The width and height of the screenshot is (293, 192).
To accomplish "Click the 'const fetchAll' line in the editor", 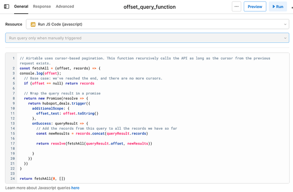I will coord(60,68).
